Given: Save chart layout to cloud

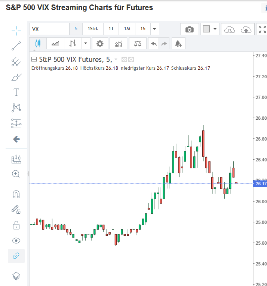Looking at the screenshot, I should pyautogui.click(x=246, y=29).
